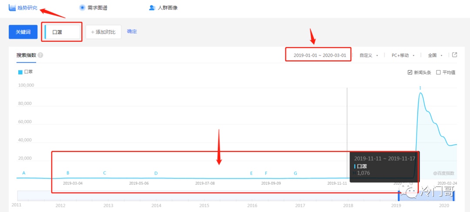Select the 搜索指数 tab
This screenshot has width=470, height=212.
(x=27, y=55)
